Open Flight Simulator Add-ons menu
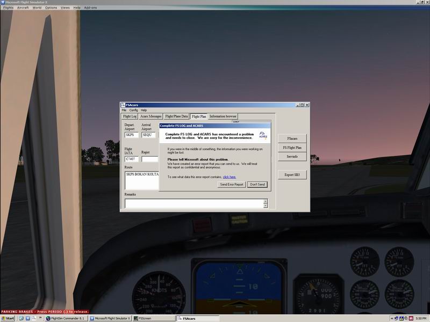This screenshot has width=430, height=322. click(x=90, y=8)
